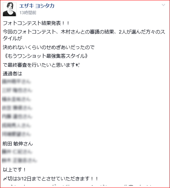
Task: Click the 以上です！ line
Action: (x=14, y=170)
